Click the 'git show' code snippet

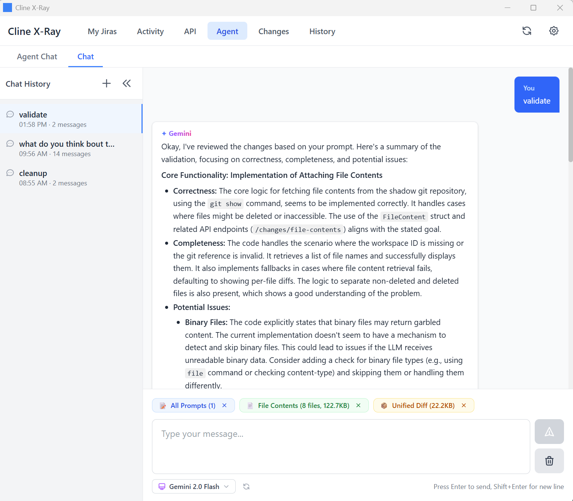tap(226, 204)
